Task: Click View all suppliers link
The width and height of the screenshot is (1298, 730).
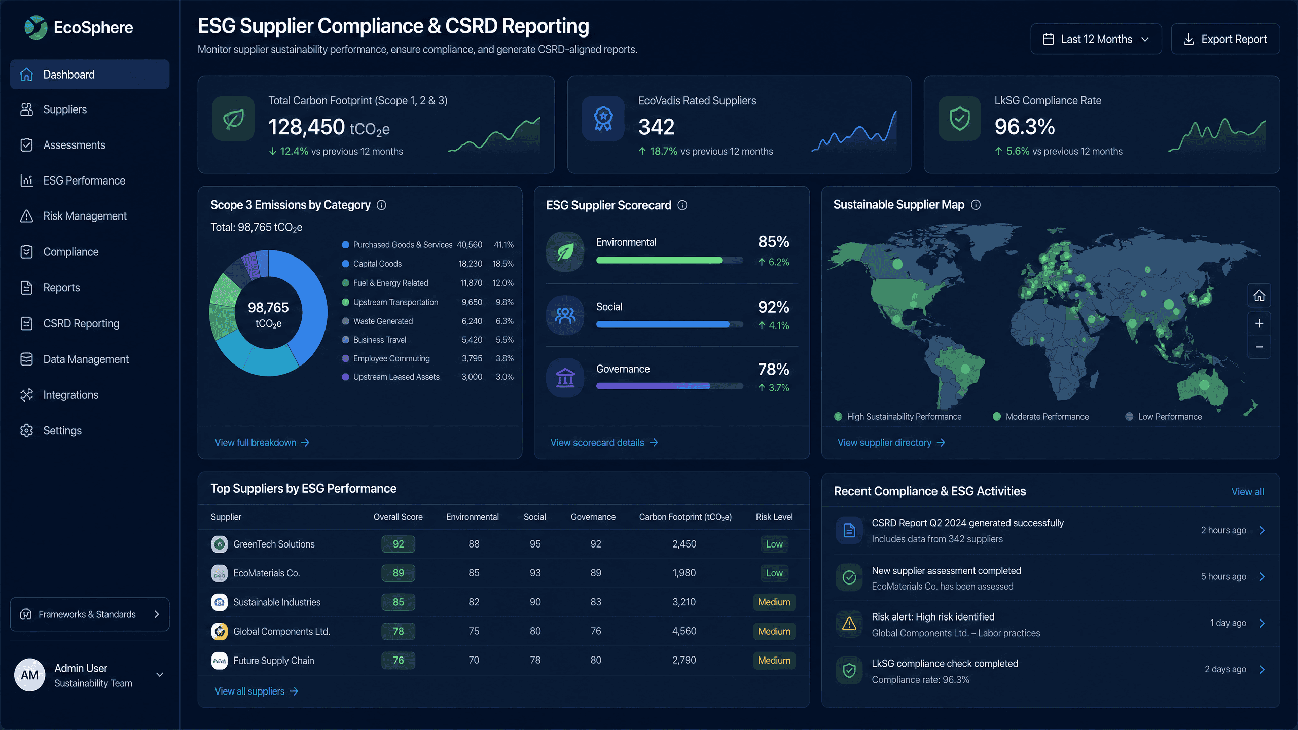Action: [x=257, y=691]
